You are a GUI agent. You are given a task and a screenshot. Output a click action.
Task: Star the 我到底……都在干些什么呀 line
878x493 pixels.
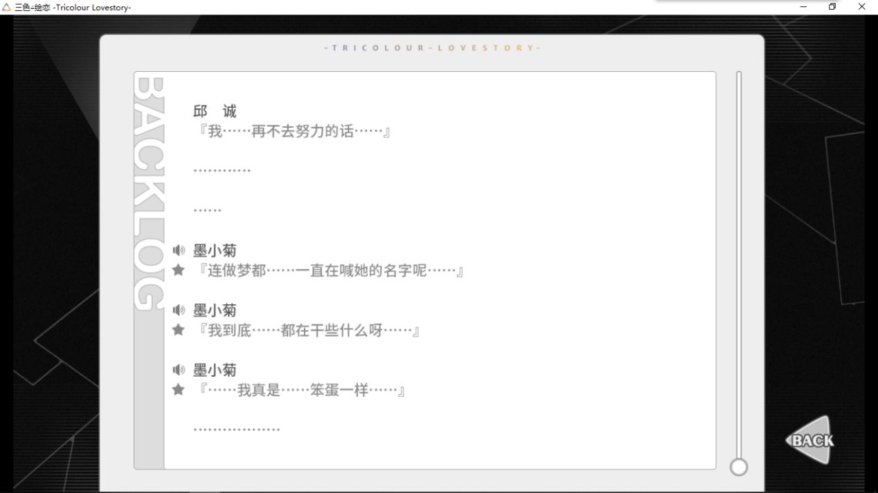click(179, 330)
